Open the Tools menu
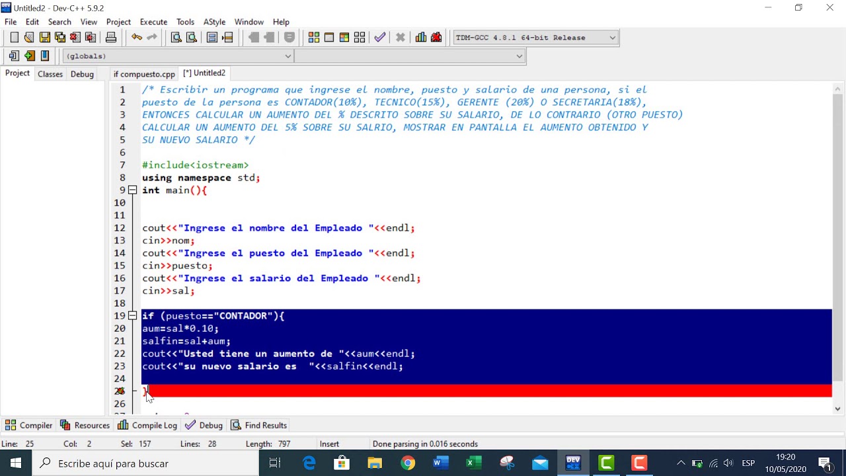 coord(185,22)
